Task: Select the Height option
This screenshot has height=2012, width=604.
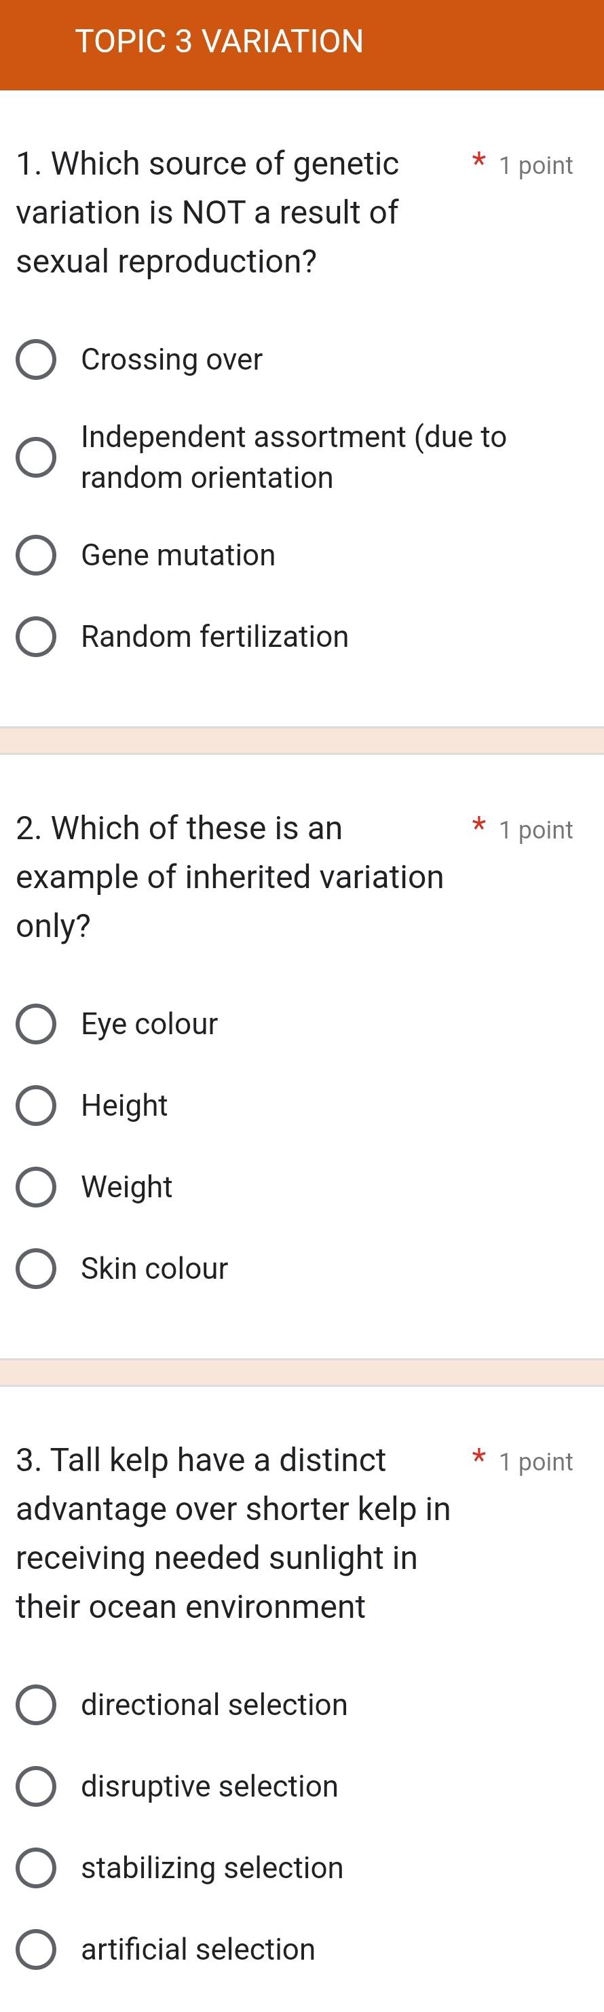Action: pos(36,1106)
